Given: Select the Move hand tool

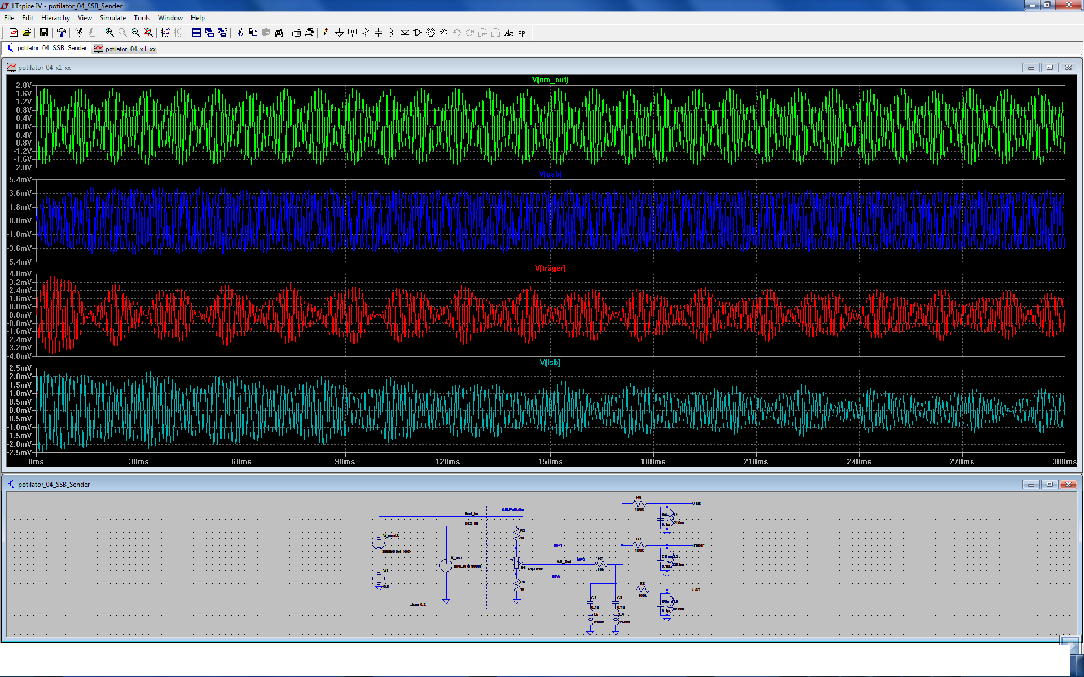Looking at the screenshot, I should pos(431,33).
